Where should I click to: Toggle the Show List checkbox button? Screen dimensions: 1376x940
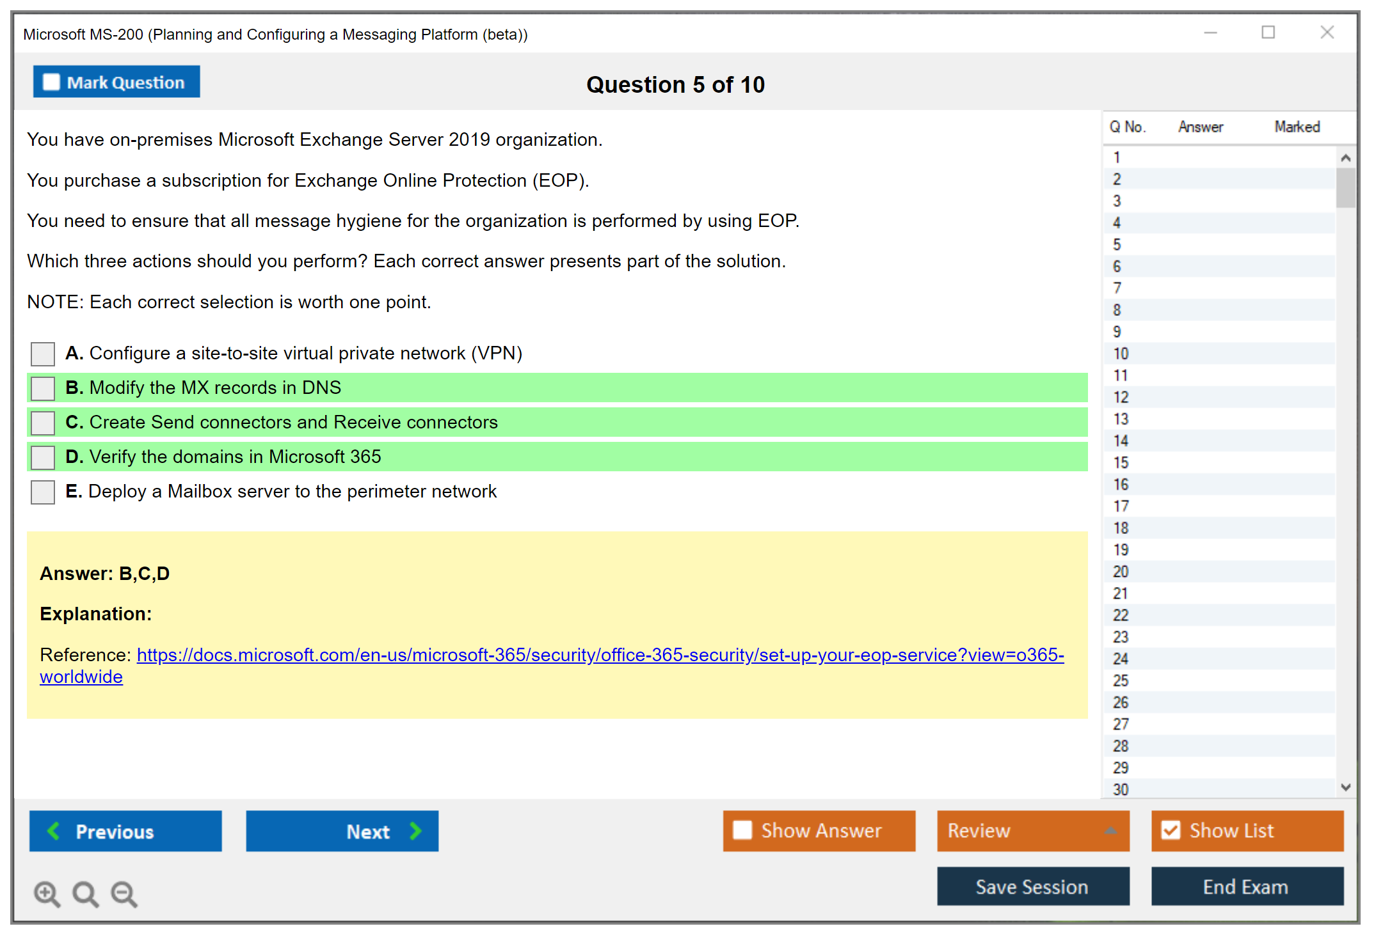[1171, 830]
